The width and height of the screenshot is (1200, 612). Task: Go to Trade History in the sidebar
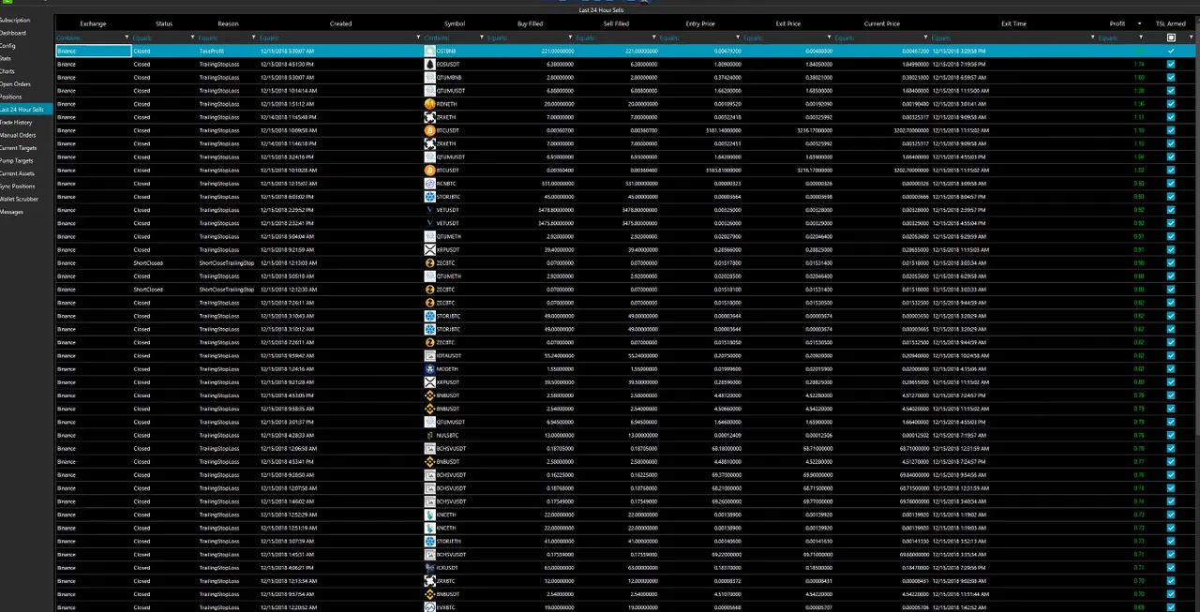coord(16,122)
